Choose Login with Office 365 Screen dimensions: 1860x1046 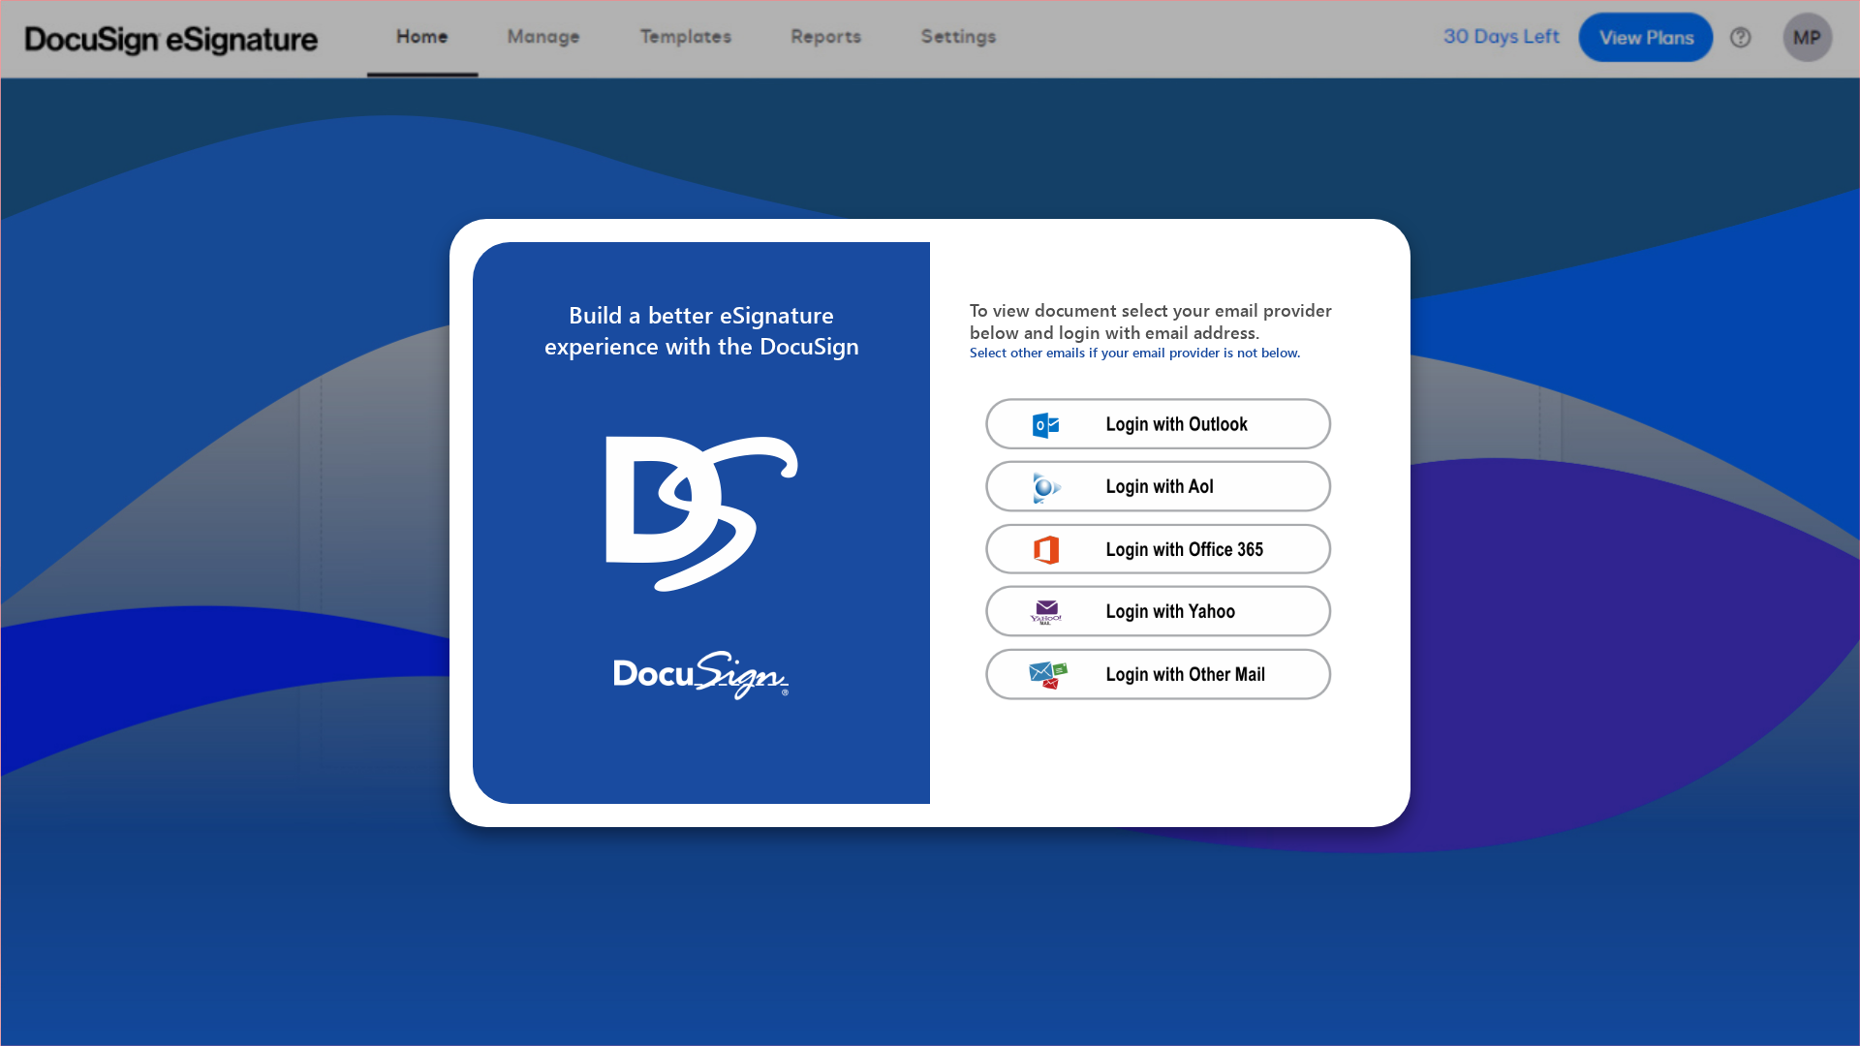point(1159,549)
